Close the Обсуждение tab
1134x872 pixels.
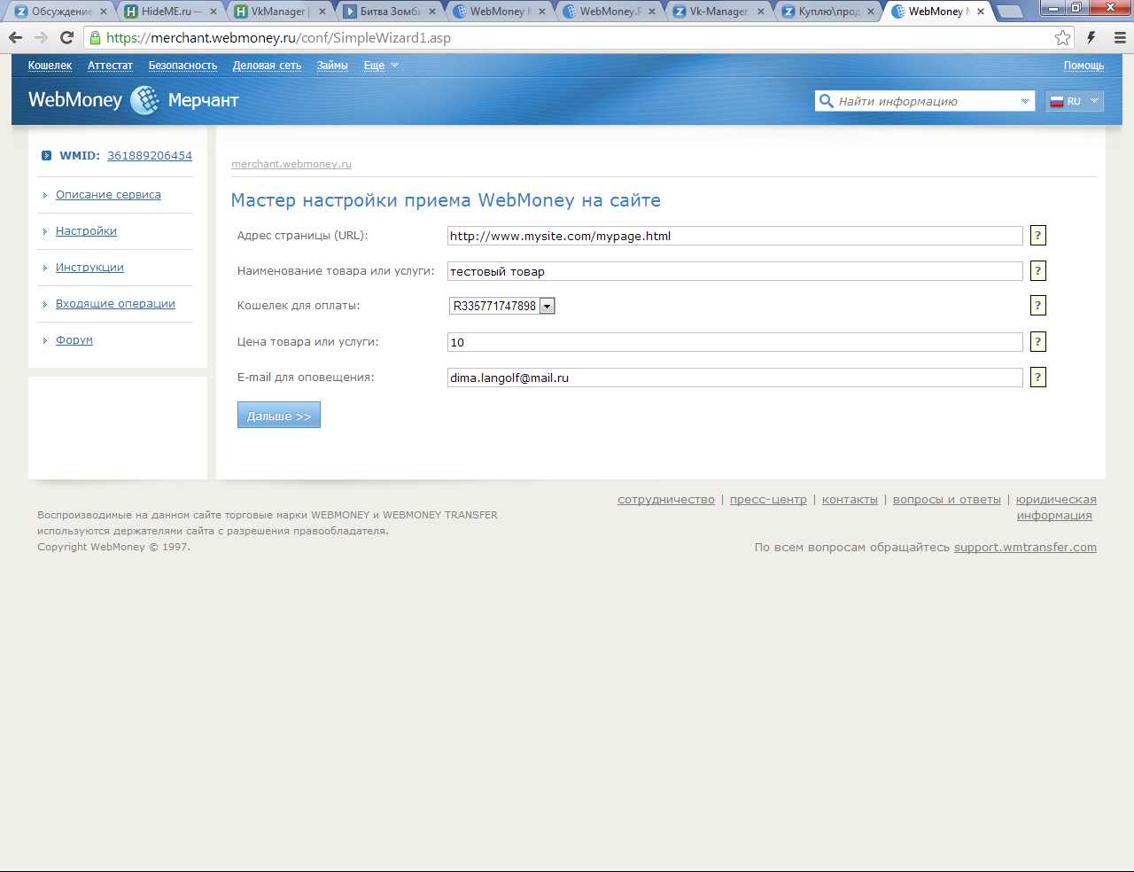[x=104, y=12]
